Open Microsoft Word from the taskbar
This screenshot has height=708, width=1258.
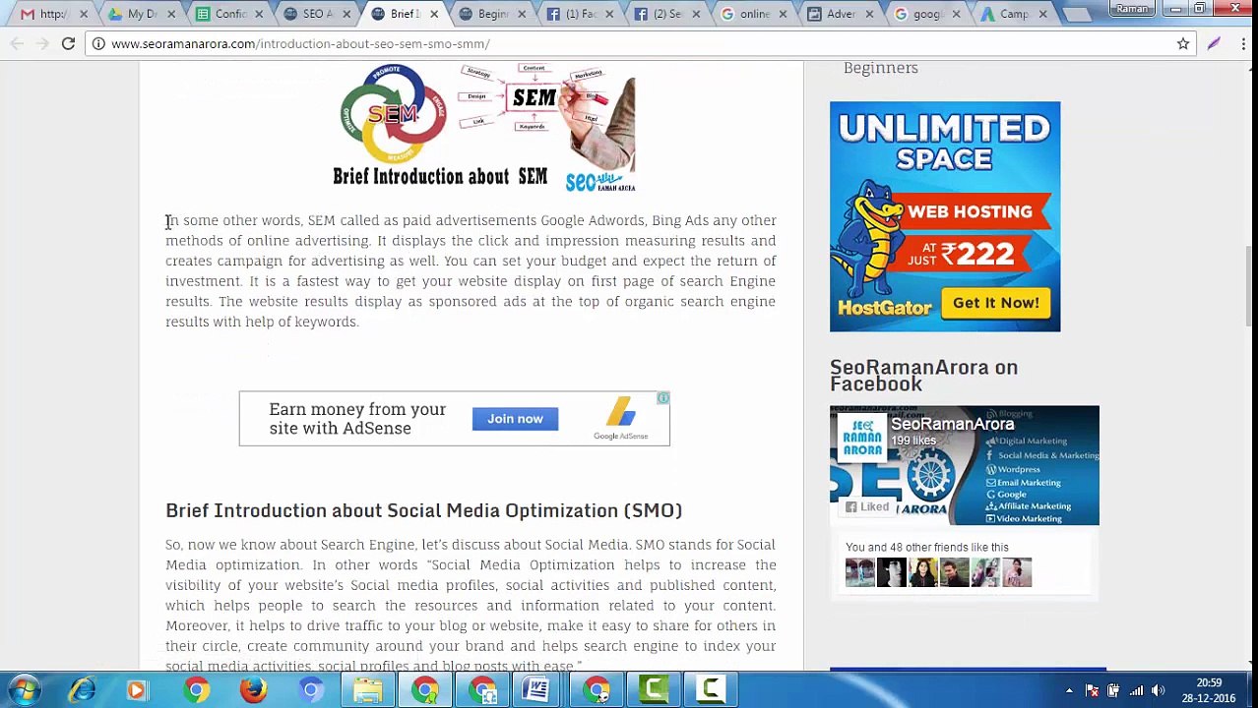click(537, 690)
